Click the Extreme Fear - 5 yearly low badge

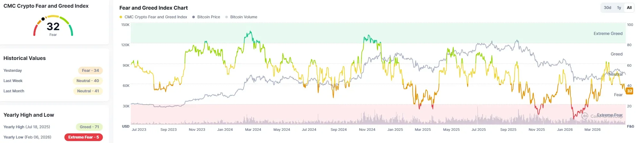point(84,137)
